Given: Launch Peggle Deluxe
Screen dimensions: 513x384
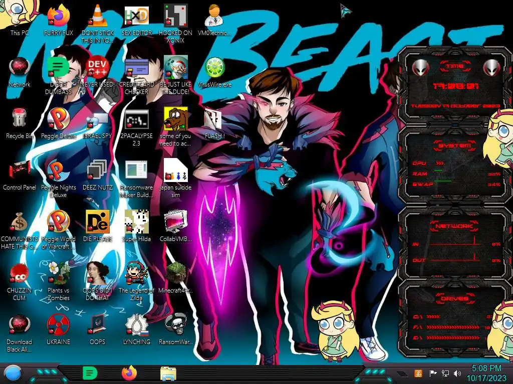Looking at the screenshot, I should (x=58, y=123).
